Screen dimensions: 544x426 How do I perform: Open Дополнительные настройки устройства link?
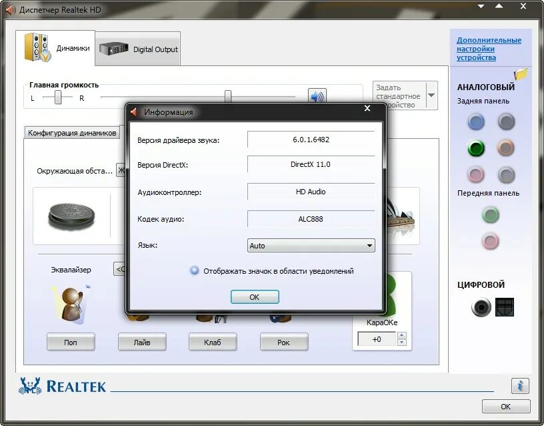[x=489, y=49]
